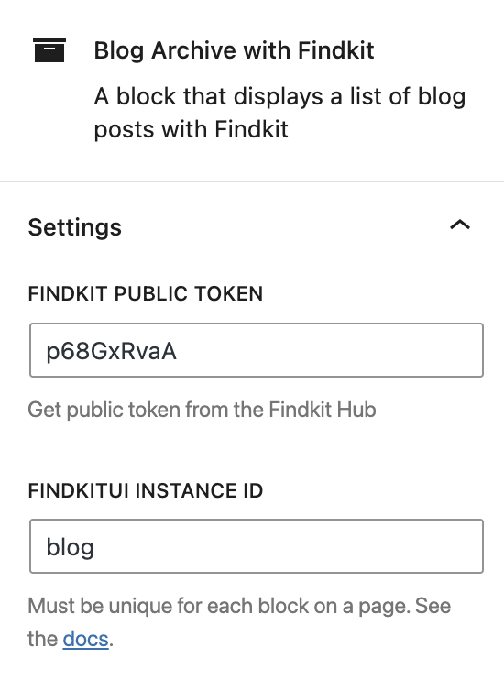
Task: Click 'Get public token from the Findkit Hub' hint
Action: point(202,410)
